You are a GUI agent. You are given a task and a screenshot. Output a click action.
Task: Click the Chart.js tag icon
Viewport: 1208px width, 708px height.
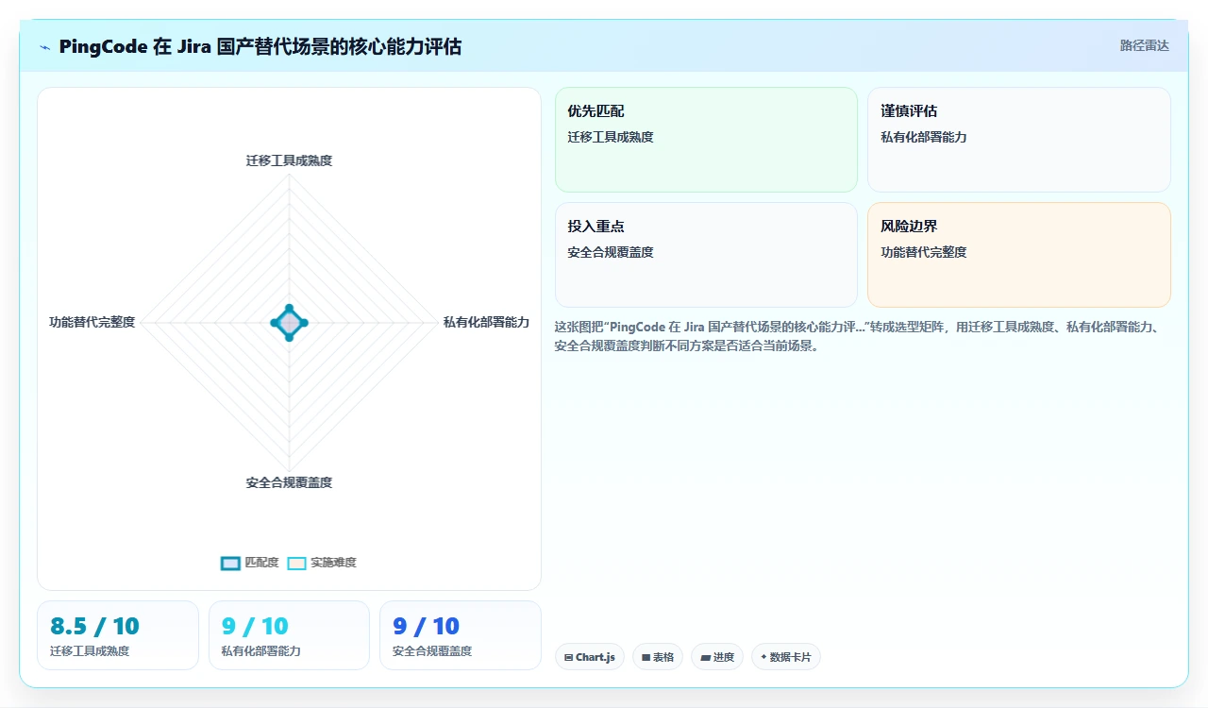click(568, 657)
